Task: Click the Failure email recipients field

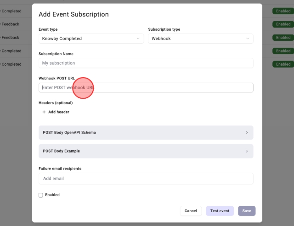Action: tap(146, 179)
